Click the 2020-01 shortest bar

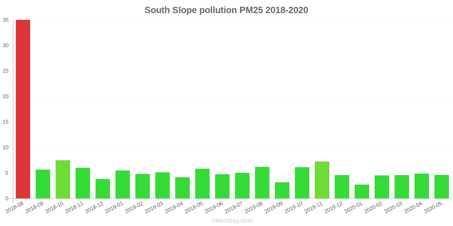point(362,192)
